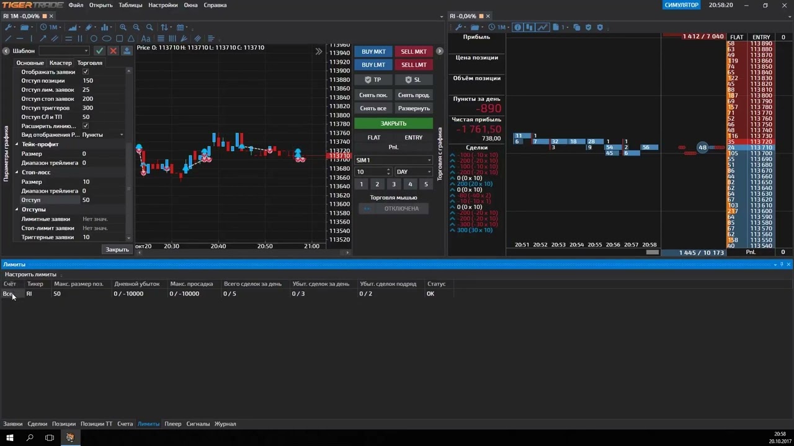
Task: Select the trend line drawing tool
Action: [x=8, y=38]
